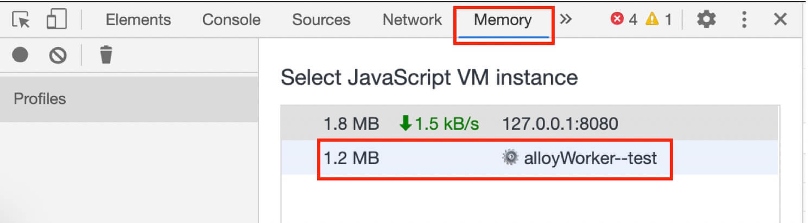
Task: Toggle the device toolbar icon
Action: (56, 19)
